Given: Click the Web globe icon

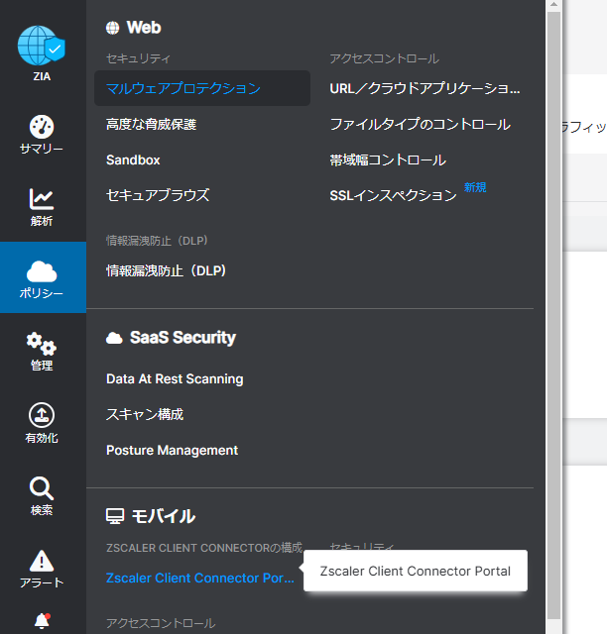Looking at the screenshot, I should 112,28.
